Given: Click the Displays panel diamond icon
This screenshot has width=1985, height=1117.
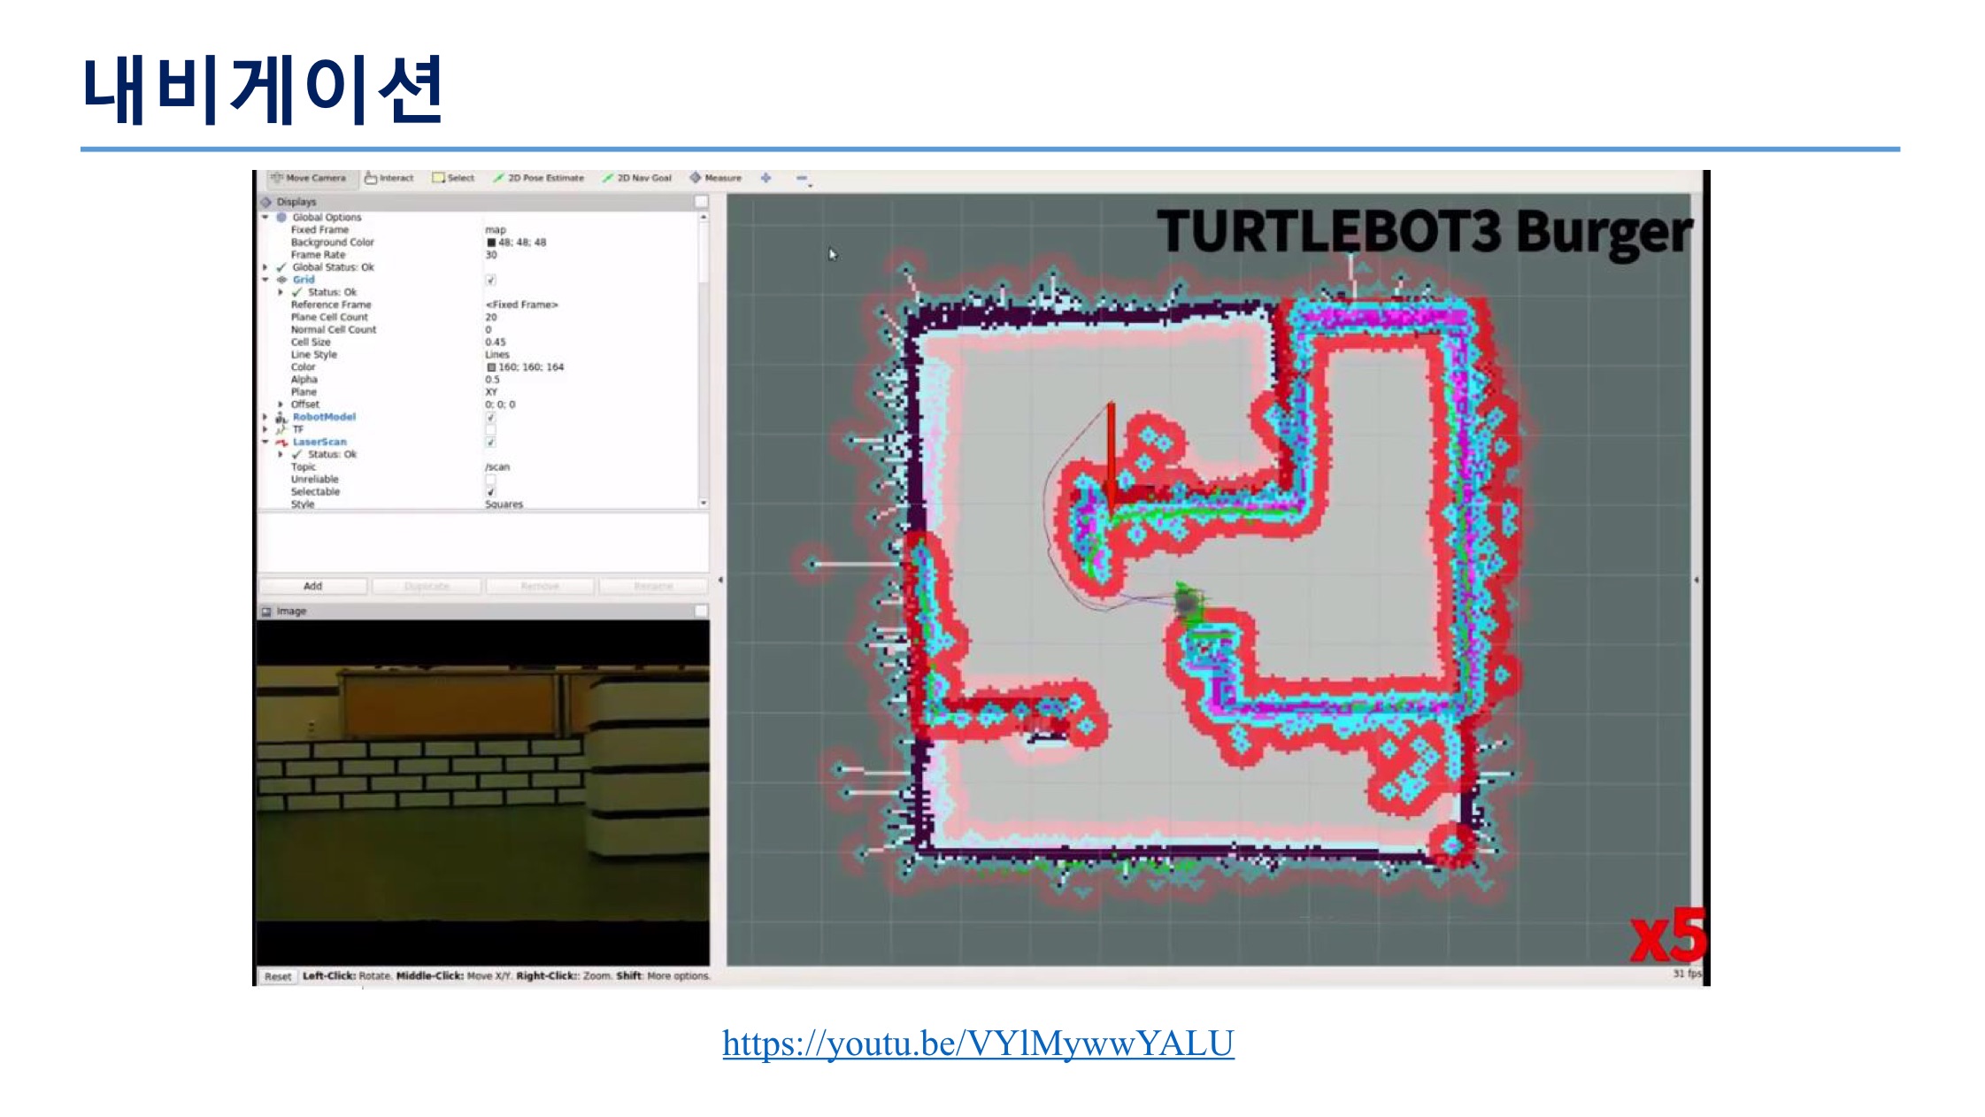Looking at the screenshot, I should (266, 202).
